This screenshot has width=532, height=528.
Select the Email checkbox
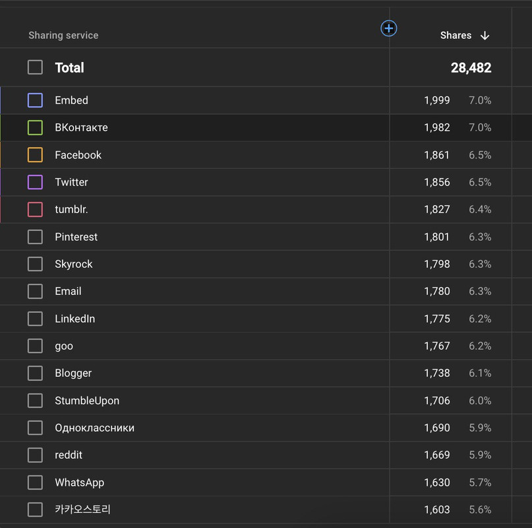coord(35,291)
